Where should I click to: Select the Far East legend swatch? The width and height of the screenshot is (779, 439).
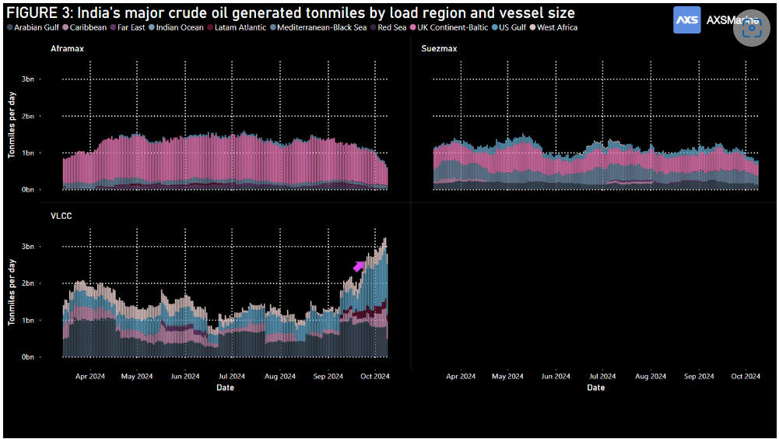click(114, 28)
